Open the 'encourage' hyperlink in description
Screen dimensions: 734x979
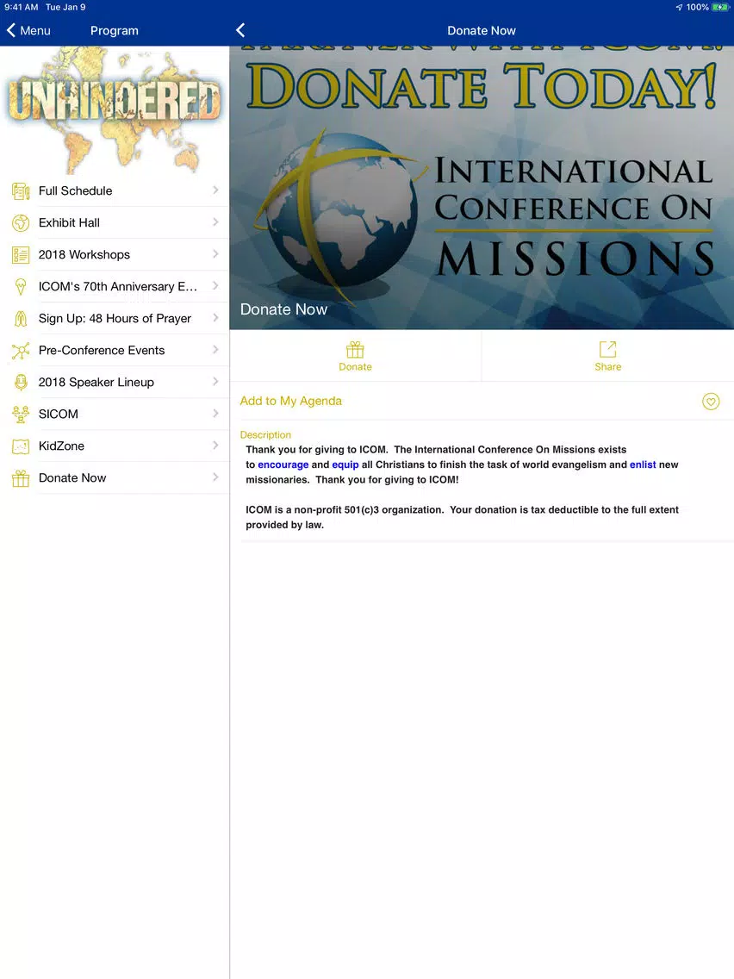[x=283, y=465]
